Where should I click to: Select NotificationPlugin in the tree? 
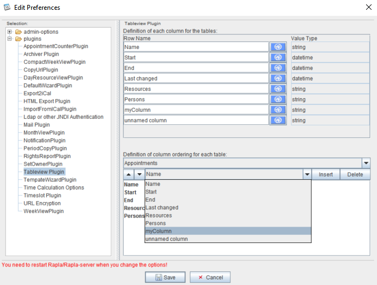point(45,140)
